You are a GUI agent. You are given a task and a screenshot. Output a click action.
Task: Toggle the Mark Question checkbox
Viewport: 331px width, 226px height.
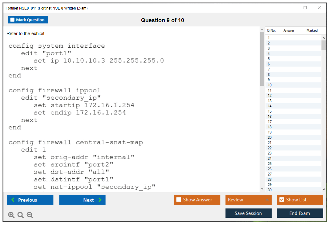coord(13,20)
